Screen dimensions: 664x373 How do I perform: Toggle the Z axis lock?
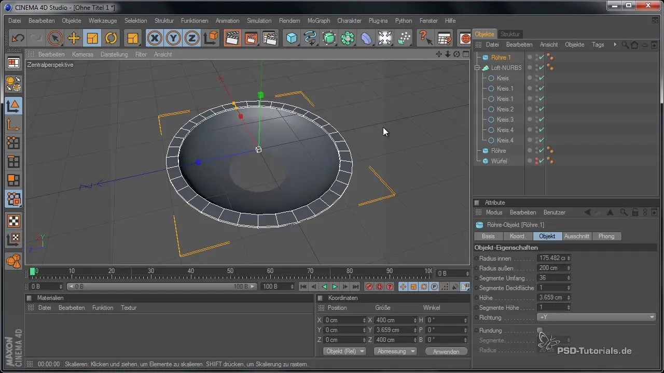click(x=192, y=38)
